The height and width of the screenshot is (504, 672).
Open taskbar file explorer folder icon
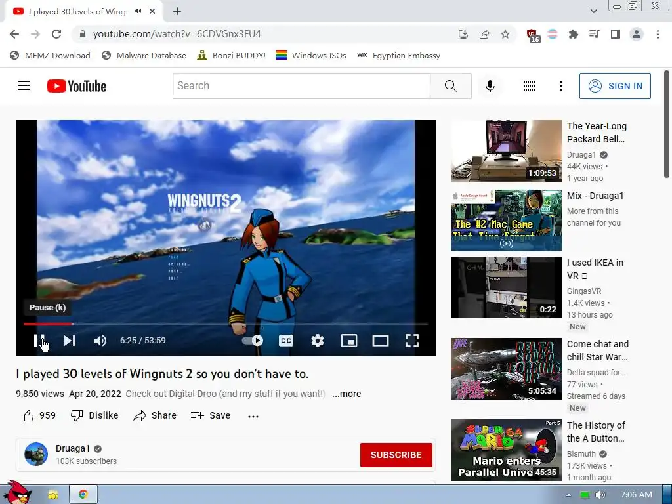tap(53, 495)
